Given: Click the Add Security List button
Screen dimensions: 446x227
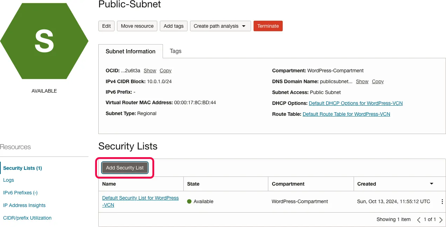Looking at the screenshot, I should pos(125,168).
